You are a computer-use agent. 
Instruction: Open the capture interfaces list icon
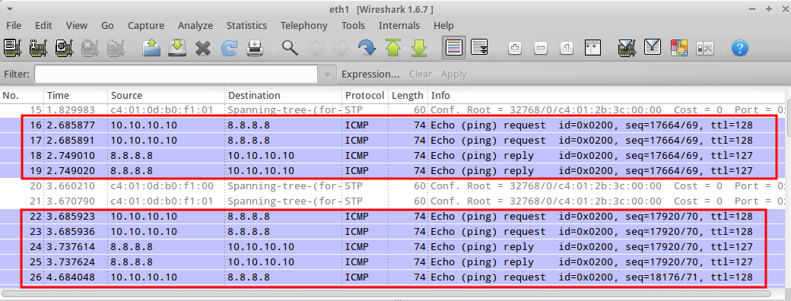click(x=12, y=49)
